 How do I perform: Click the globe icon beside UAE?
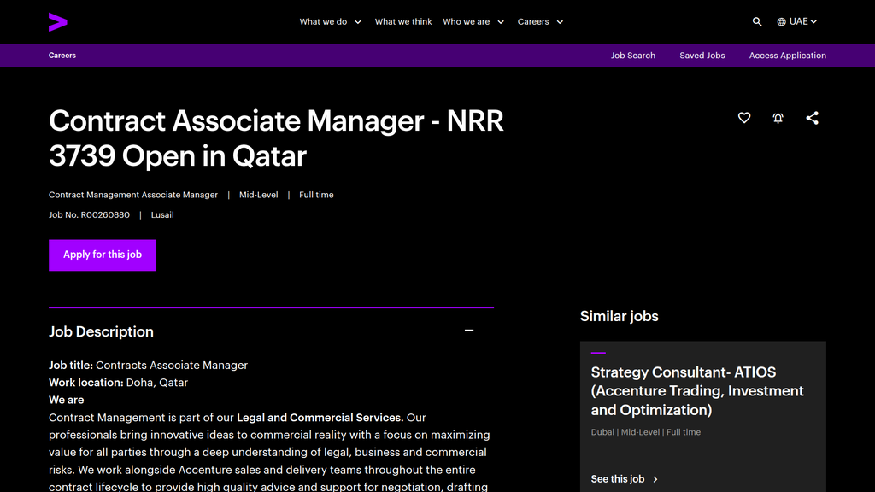pos(781,21)
